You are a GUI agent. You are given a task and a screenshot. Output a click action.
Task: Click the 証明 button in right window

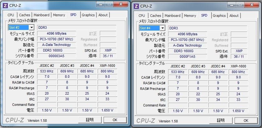pyautogui.click(x=221, y=121)
